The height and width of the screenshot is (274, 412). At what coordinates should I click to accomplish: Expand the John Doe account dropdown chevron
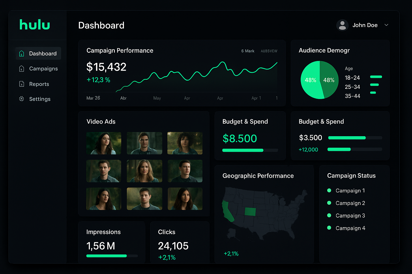tap(386, 25)
